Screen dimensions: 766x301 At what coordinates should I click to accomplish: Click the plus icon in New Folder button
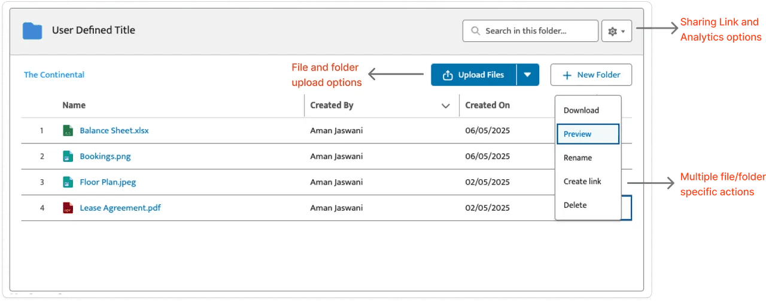point(566,75)
